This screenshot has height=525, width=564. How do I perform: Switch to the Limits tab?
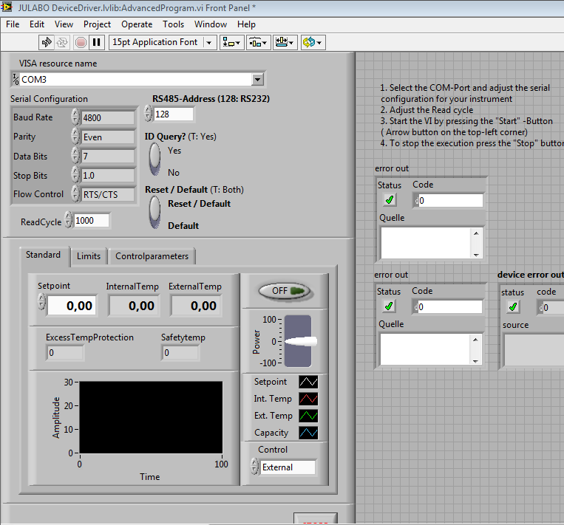89,256
